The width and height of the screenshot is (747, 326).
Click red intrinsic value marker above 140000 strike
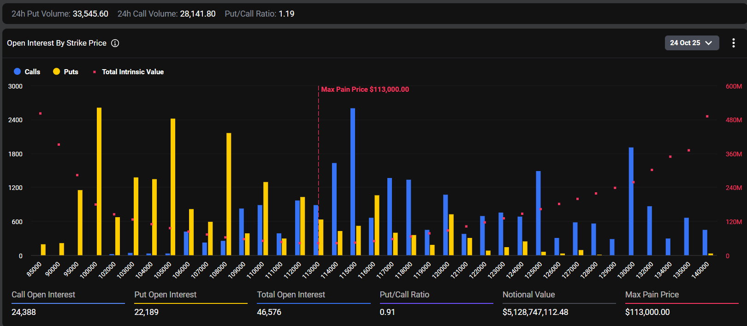pyautogui.click(x=707, y=117)
